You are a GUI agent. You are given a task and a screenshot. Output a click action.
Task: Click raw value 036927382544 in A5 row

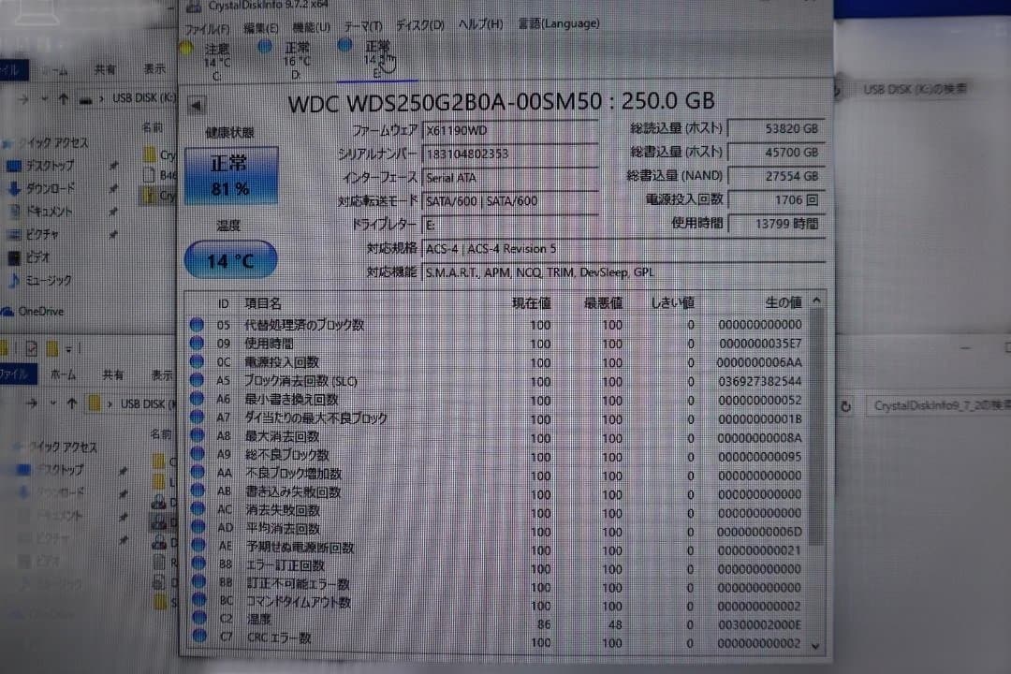tap(760, 381)
